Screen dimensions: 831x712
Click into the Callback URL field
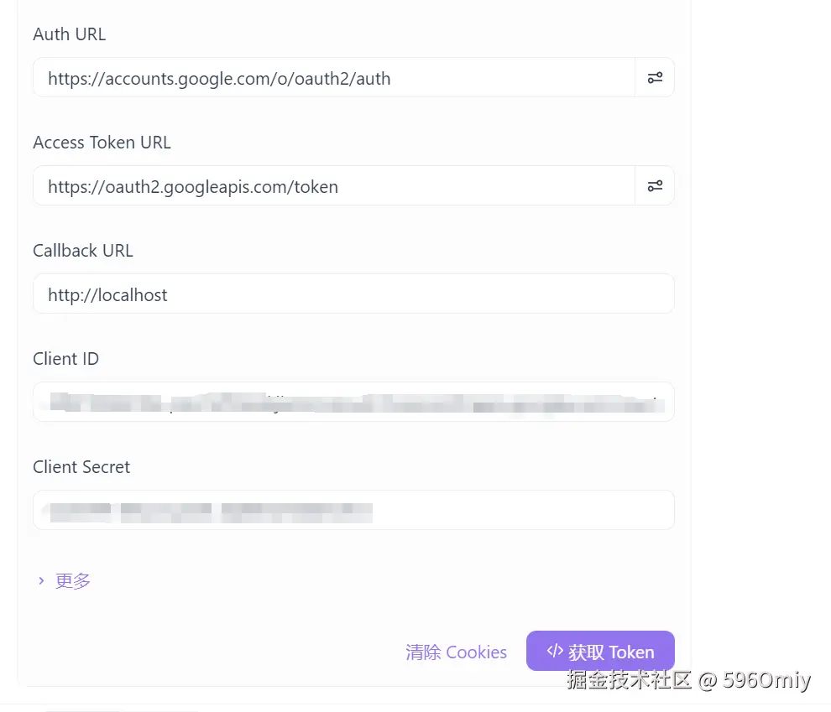(353, 294)
